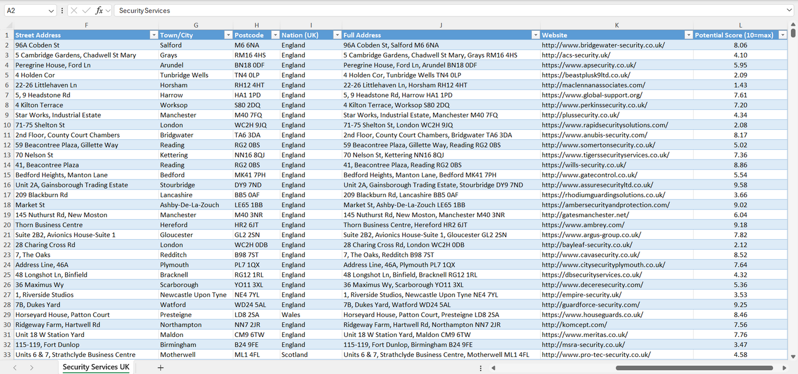Open the sheet options ellipsis near scrollbar
Image resolution: width=798 pixels, height=374 pixels.
pos(480,367)
